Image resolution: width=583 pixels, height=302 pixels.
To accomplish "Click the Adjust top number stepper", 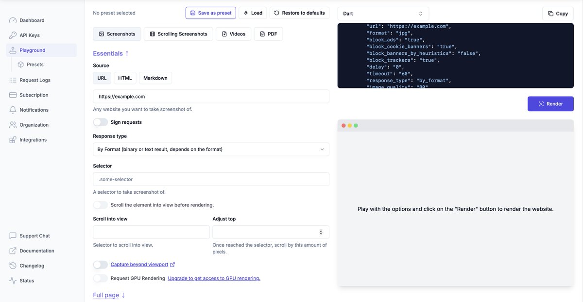I will (321, 232).
